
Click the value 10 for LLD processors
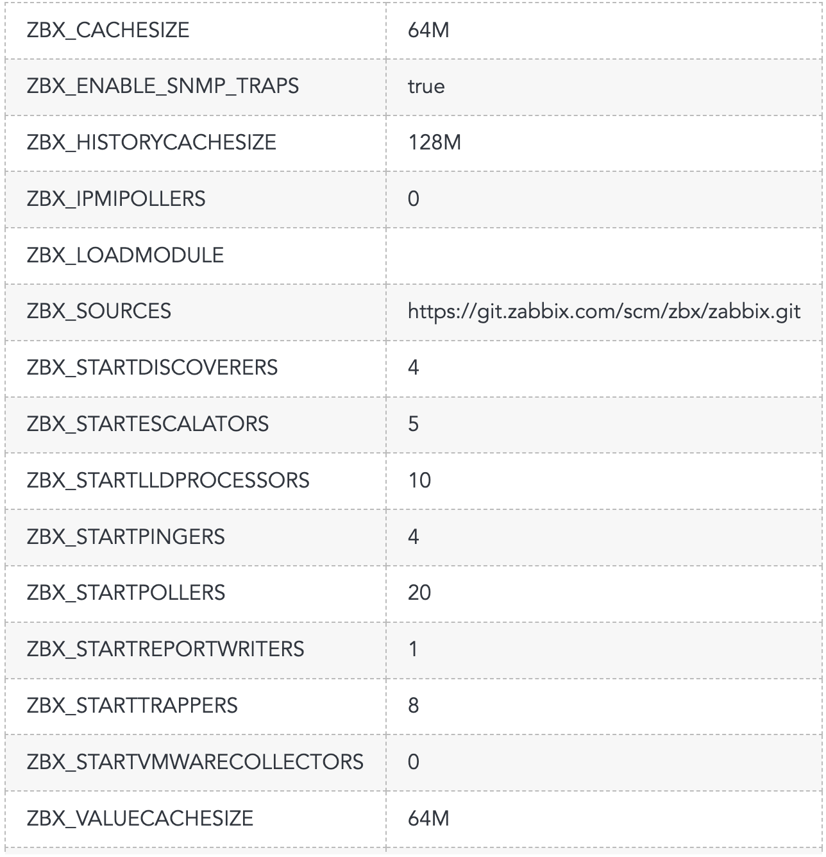tap(419, 480)
